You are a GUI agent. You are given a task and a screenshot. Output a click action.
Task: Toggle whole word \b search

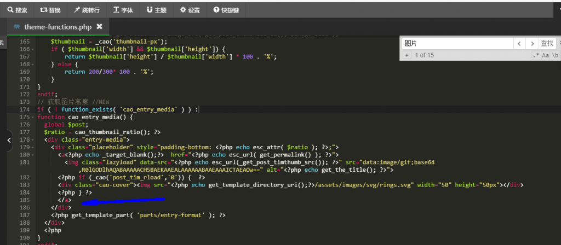point(555,55)
